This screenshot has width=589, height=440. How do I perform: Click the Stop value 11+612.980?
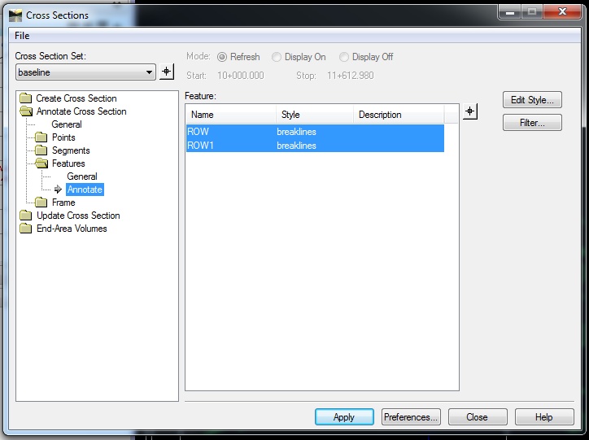click(x=351, y=76)
